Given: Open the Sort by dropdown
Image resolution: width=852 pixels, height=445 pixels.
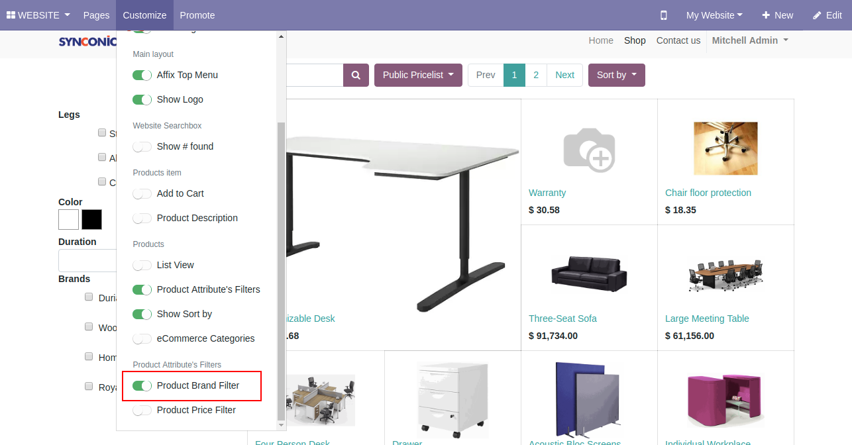Looking at the screenshot, I should point(616,75).
